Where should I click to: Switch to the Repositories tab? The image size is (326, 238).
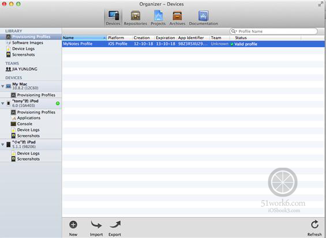[136, 18]
